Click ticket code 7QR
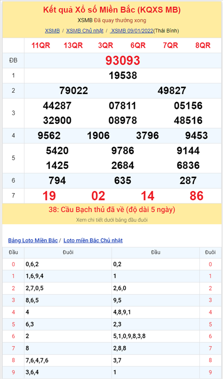223x379 pixels. (x=171, y=45)
